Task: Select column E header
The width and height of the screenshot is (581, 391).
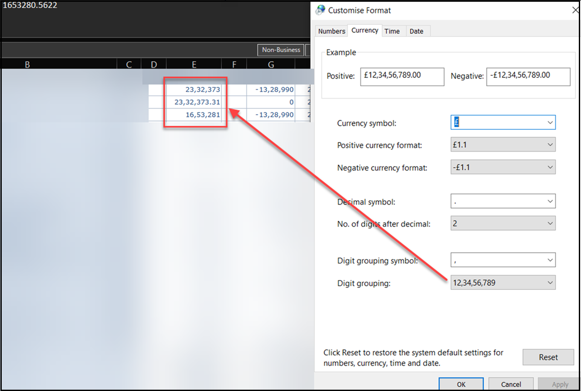Action: [x=194, y=64]
